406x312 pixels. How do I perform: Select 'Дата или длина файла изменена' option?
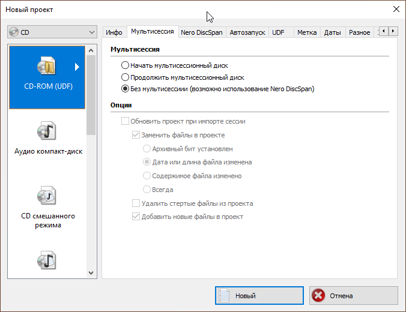(x=147, y=162)
